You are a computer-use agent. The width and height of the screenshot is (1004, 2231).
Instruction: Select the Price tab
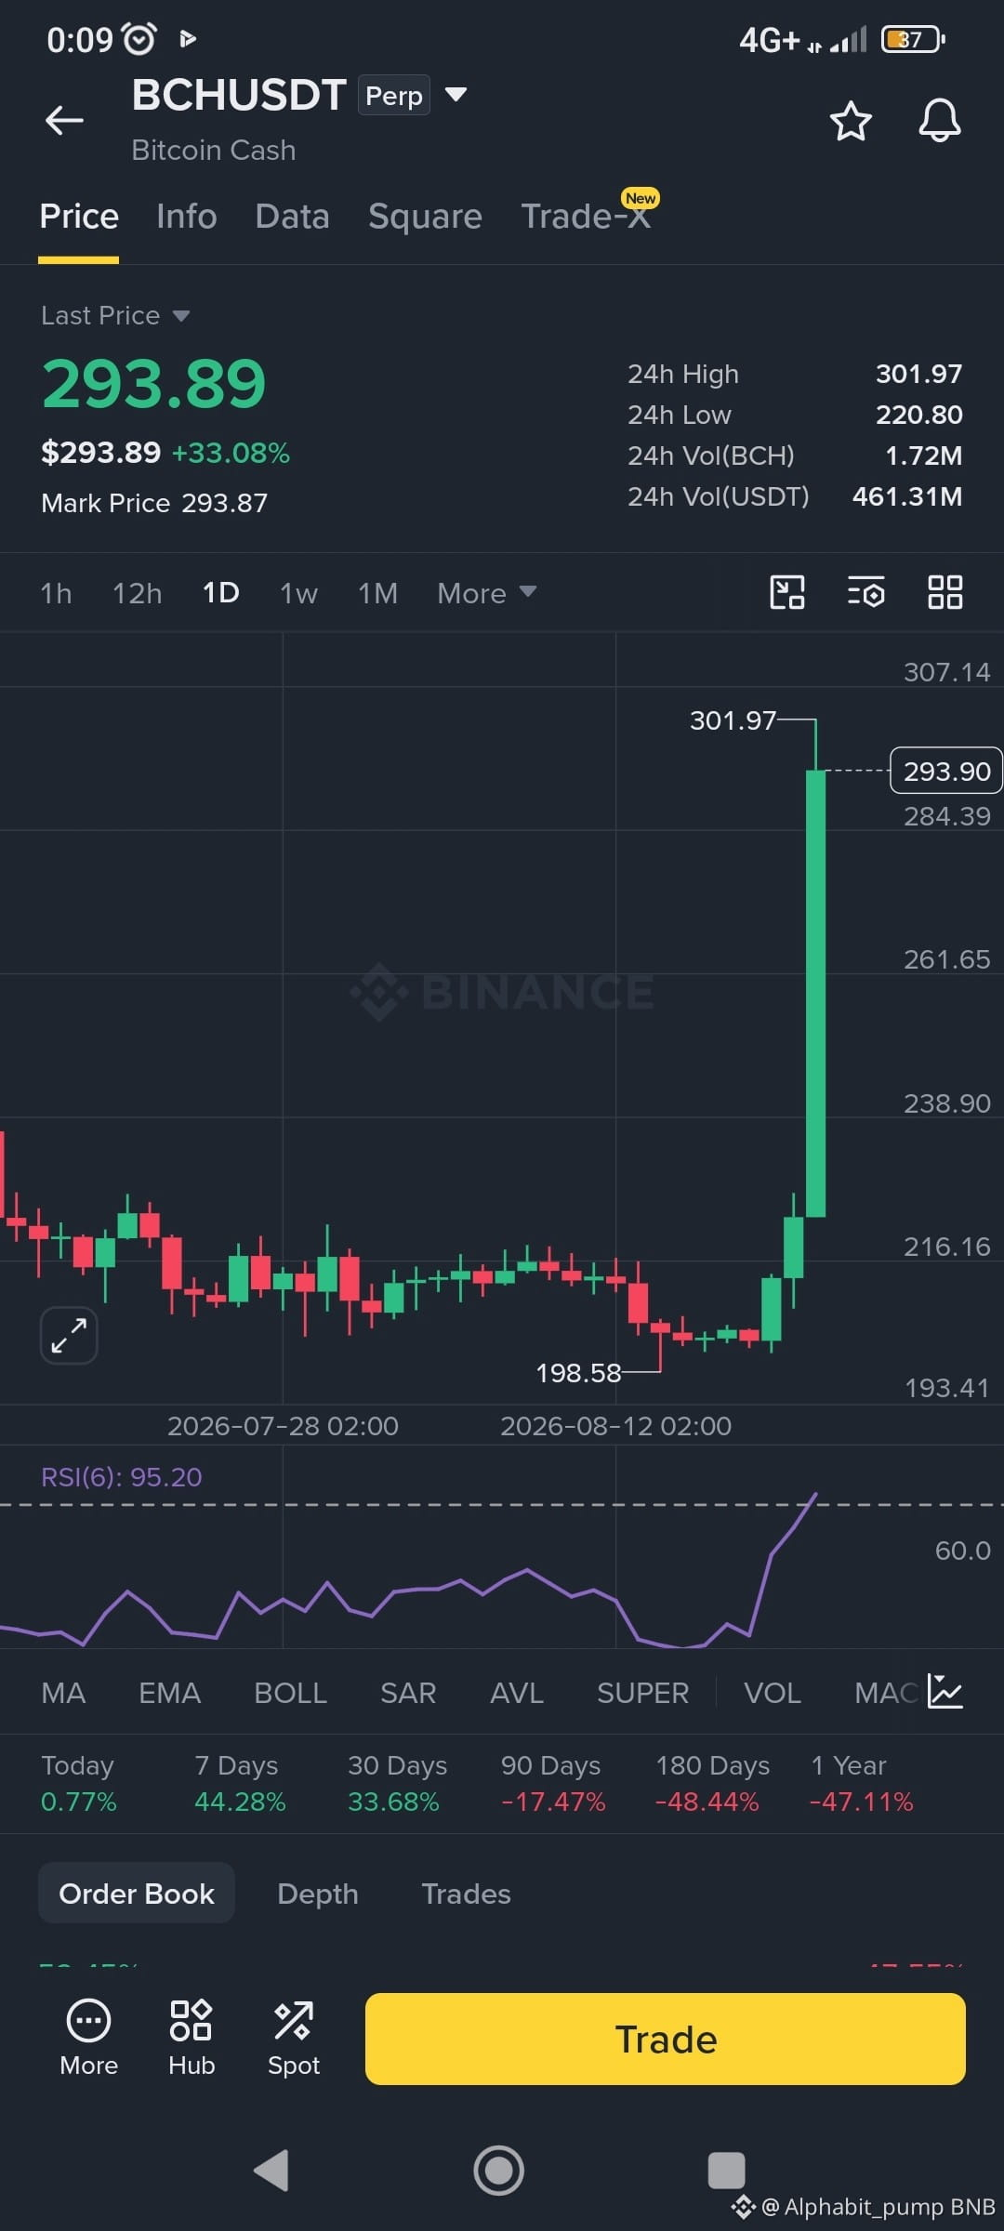(79, 217)
